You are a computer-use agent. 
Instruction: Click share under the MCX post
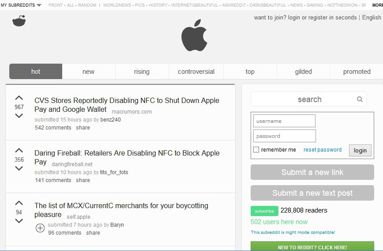93,232
